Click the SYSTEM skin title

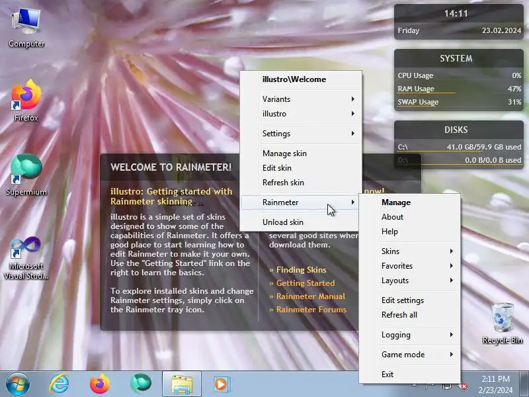pyautogui.click(x=456, y=58)
